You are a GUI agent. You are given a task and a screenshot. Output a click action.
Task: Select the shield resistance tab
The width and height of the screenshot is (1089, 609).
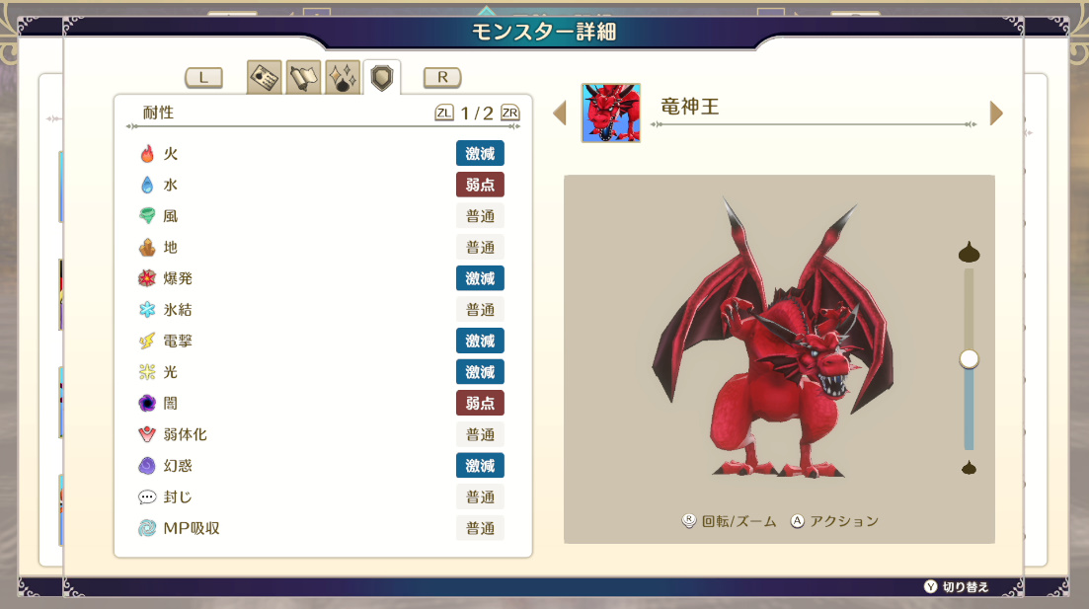click(382, 78)
